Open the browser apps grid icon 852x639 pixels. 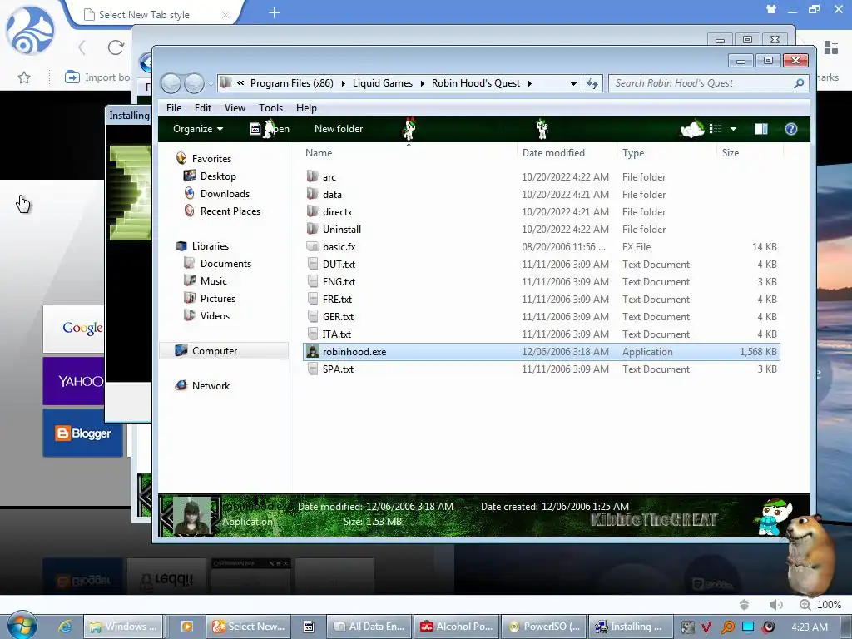pyautogui.click(x=831, y=47)
